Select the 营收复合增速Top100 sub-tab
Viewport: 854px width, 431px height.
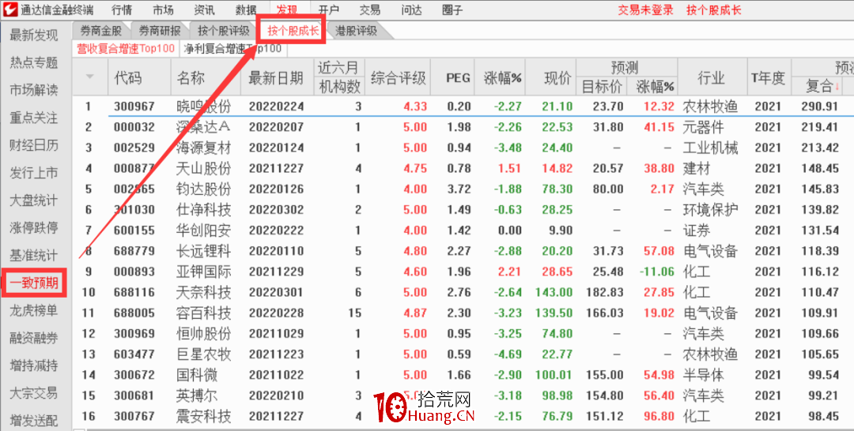(x=126, y=49)
